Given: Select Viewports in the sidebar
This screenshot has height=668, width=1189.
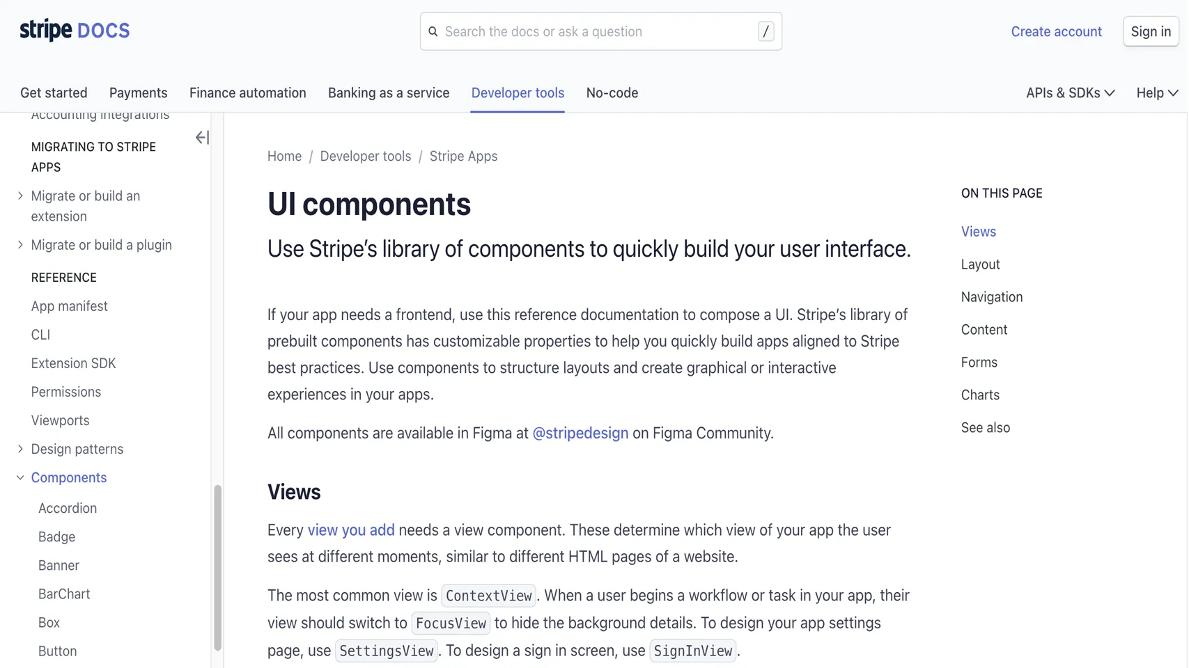Looking at the screenshot, I should coord(60,420).
